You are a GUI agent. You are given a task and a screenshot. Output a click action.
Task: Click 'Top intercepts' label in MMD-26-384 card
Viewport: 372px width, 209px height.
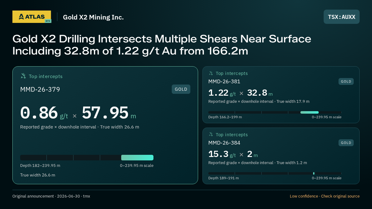coord(232,135)
